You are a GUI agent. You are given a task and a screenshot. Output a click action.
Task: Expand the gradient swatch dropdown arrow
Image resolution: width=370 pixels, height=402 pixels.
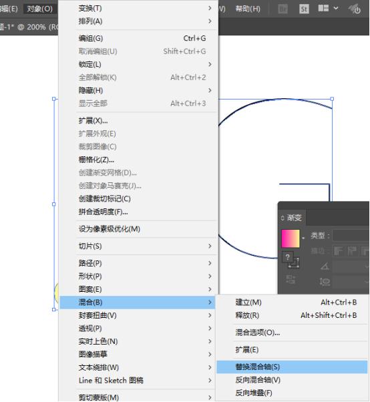tap(303, 238)
